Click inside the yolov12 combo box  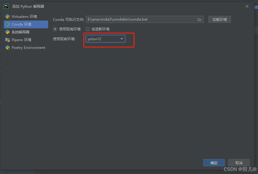click(101, 38)
